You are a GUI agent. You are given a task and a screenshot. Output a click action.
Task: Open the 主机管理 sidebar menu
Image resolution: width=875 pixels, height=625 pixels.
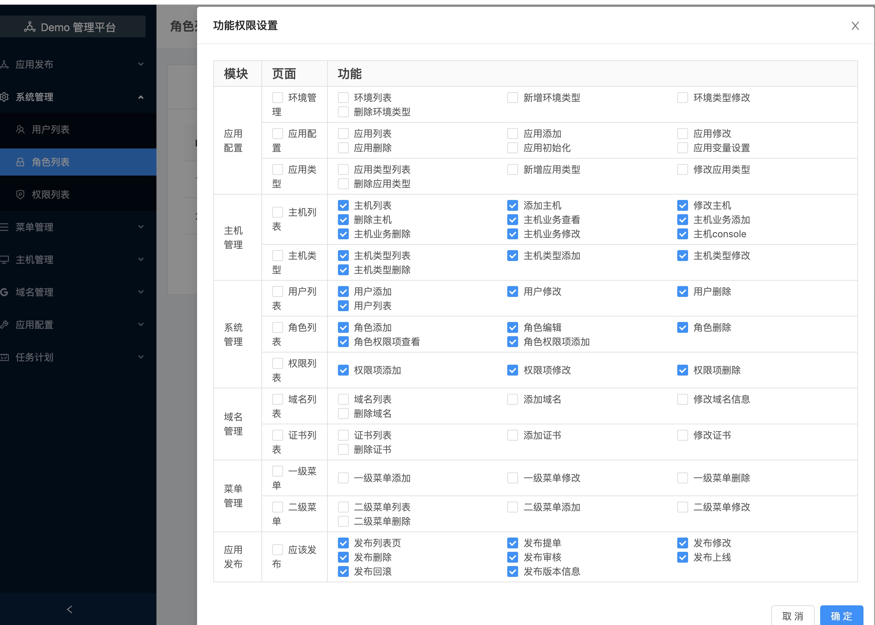coord(35,260)
